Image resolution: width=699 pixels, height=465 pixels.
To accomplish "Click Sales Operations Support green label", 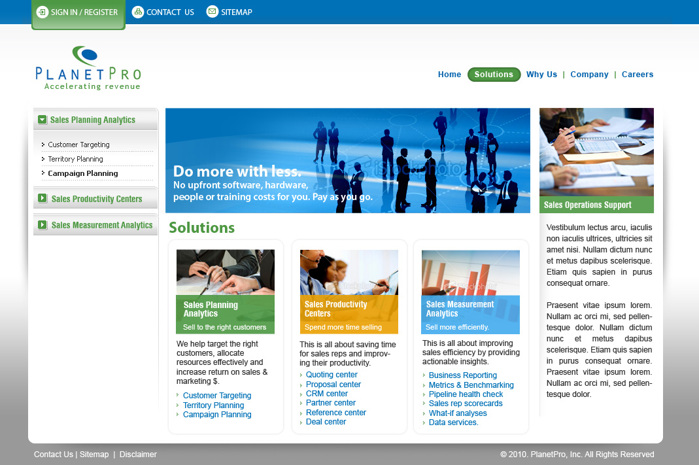I will click(596, 205).
